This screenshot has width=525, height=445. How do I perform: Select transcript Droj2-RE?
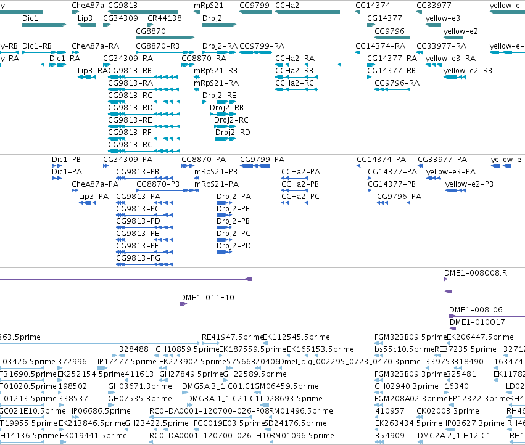pos(219,96)
